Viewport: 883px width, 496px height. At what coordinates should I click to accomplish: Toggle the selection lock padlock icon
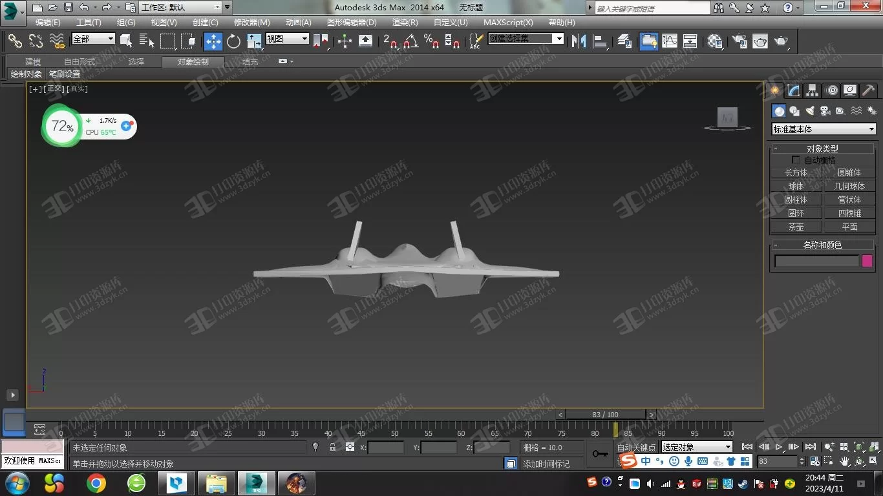(332, 447)
